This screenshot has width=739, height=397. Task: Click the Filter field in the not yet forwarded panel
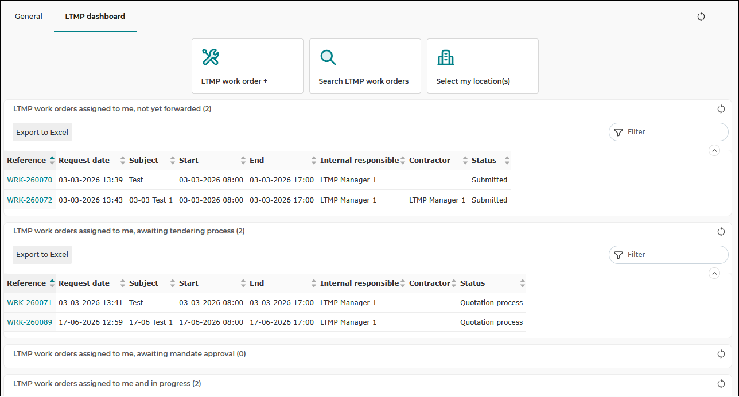(668, 132)
